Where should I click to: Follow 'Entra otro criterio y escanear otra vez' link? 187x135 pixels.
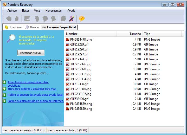coord(32,89)
